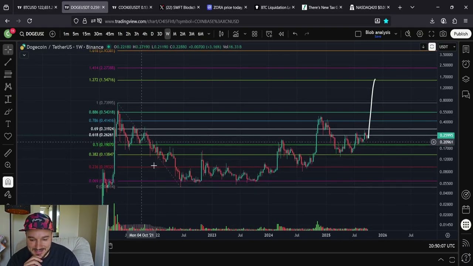The height and width of the screenshot is (266, 473).
Task: Select the trend line drawing tool
Action: pyautogui.click(x=8, y=62)
